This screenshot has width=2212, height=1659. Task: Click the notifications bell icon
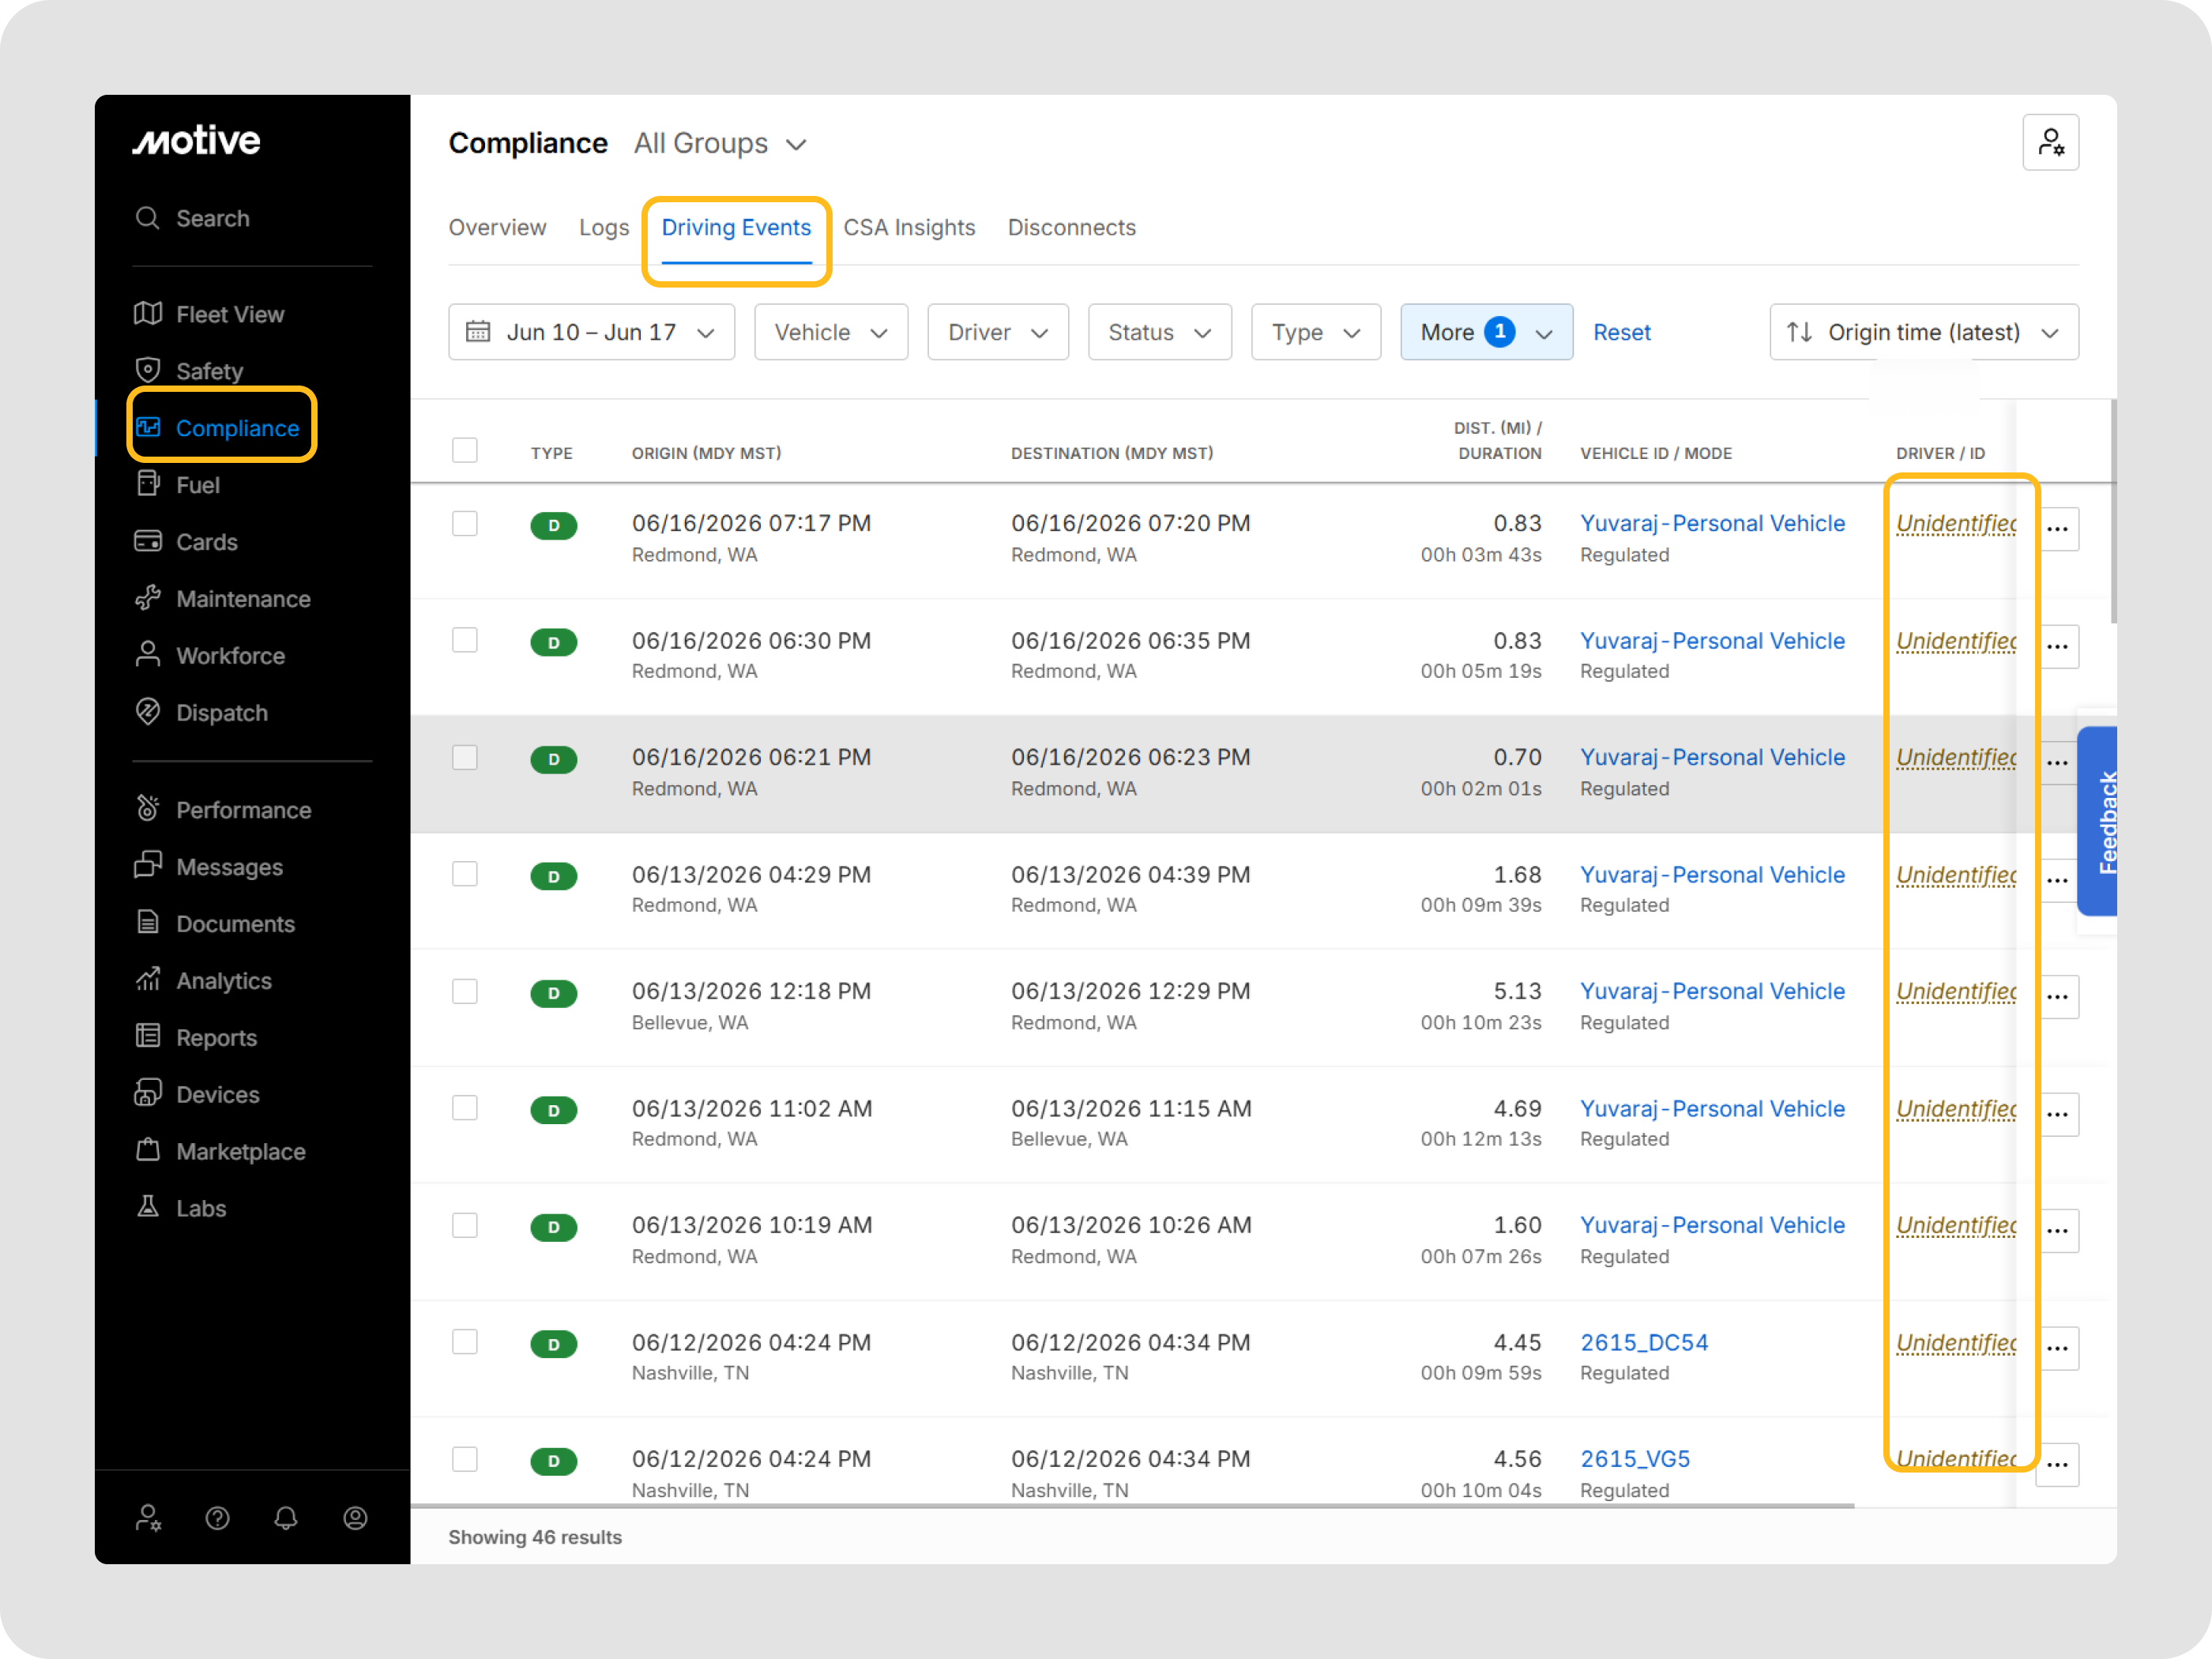pyautogui.click(x=286, y=1517)
